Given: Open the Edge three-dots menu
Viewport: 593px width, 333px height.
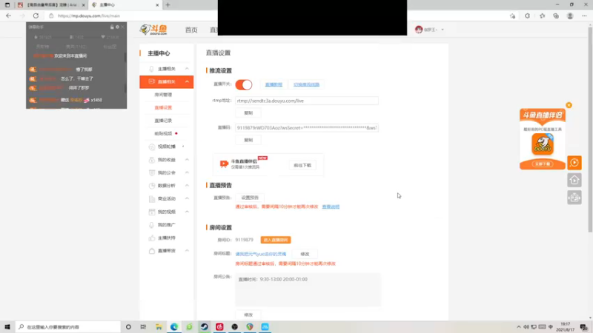Looking at the screenshot, I should coord(584,16).
